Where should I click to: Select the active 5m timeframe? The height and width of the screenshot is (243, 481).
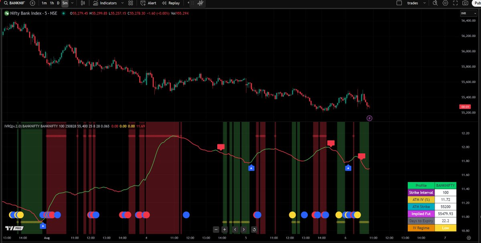tap(65, 3)
